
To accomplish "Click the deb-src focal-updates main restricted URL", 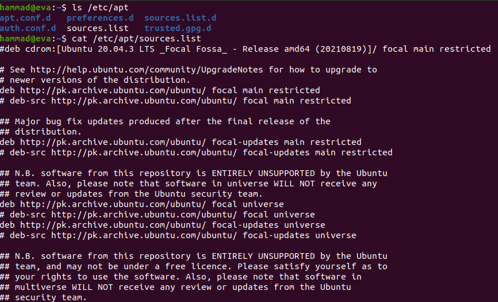I will pyautogui.click(x=144, y=152).
